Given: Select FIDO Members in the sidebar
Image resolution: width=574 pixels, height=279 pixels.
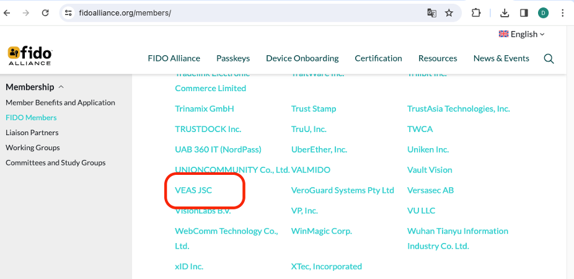Looking at the screenshot, I should point(31,118).
